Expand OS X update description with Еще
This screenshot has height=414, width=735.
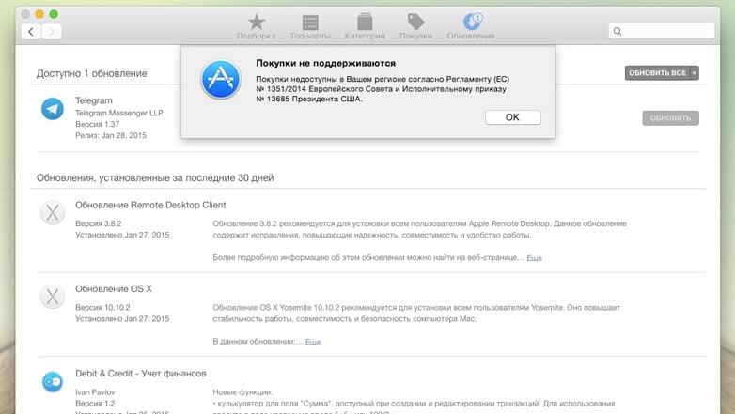point(313,342)
